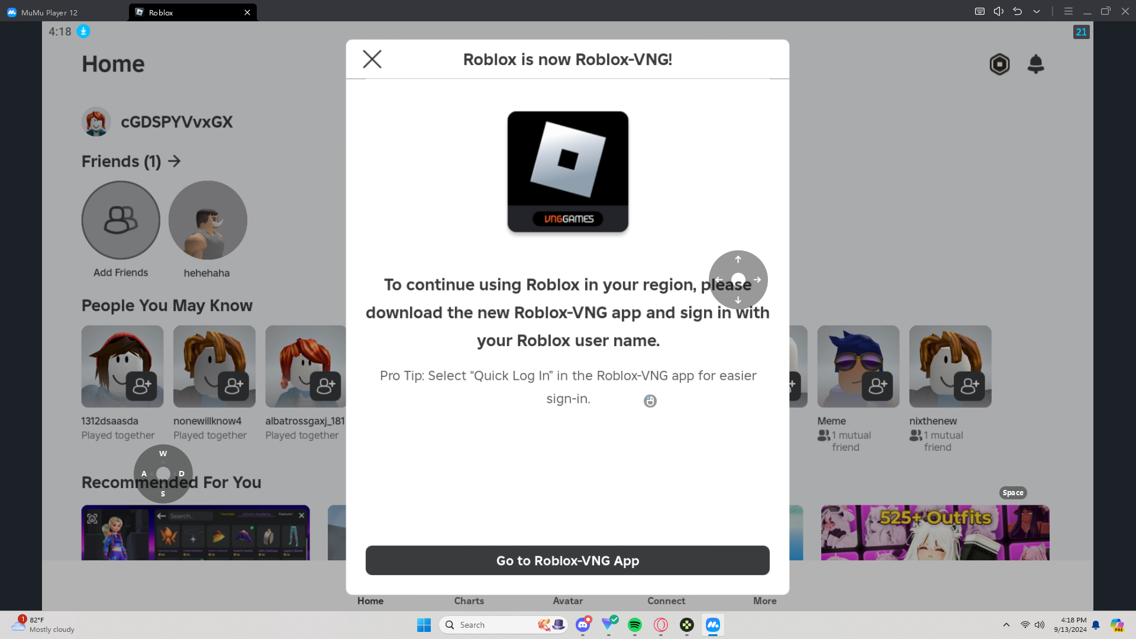Open friend hehehaha's avatar
This screenshot has height=639, width=1136.
(208, 220)
